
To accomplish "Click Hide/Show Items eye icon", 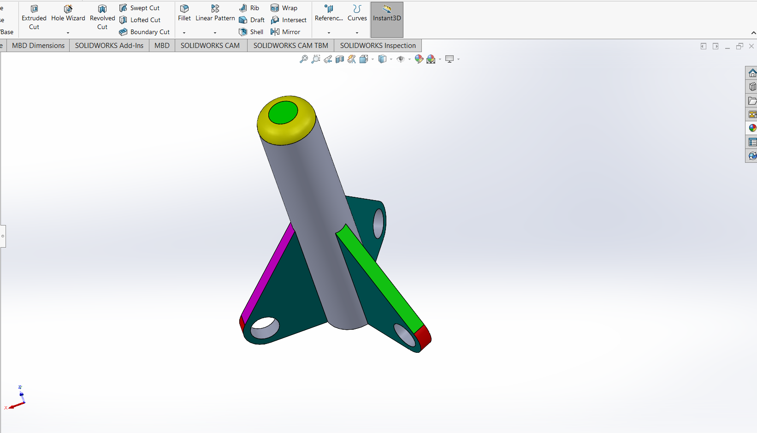I will tap(401, 59).
